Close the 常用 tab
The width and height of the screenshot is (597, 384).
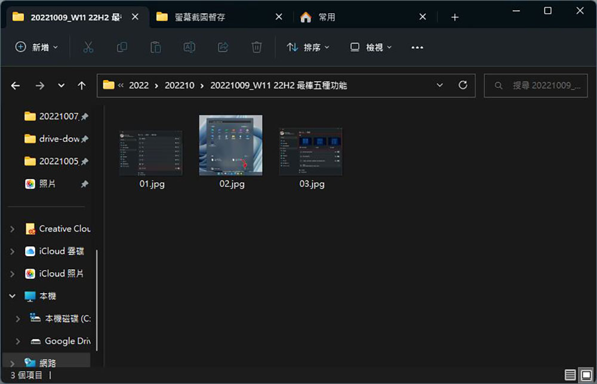(x=422, y=17)
